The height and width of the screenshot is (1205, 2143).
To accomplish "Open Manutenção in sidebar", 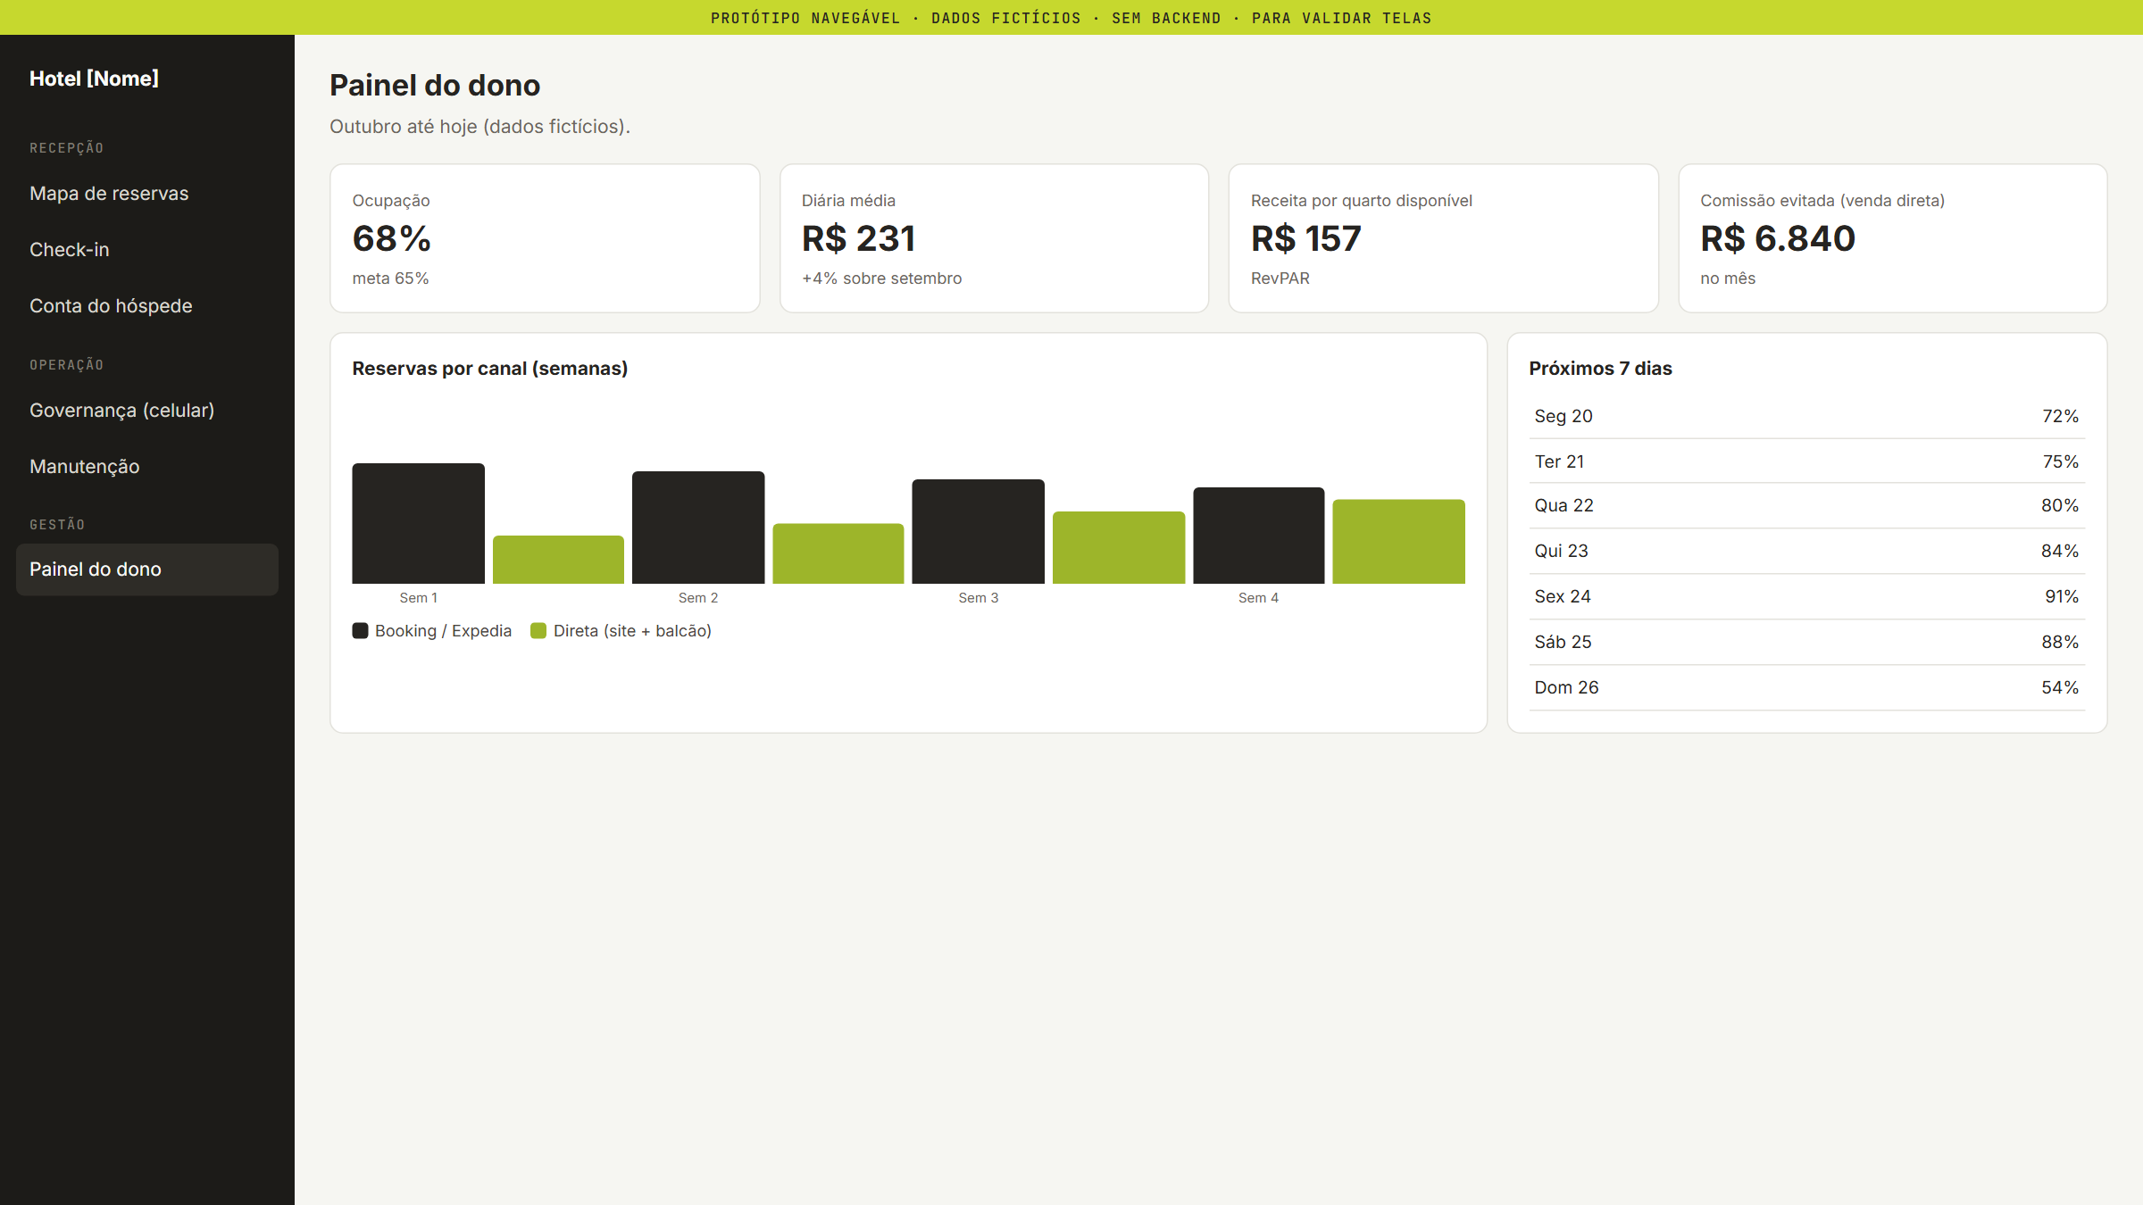I will click(x=146, y=467).
